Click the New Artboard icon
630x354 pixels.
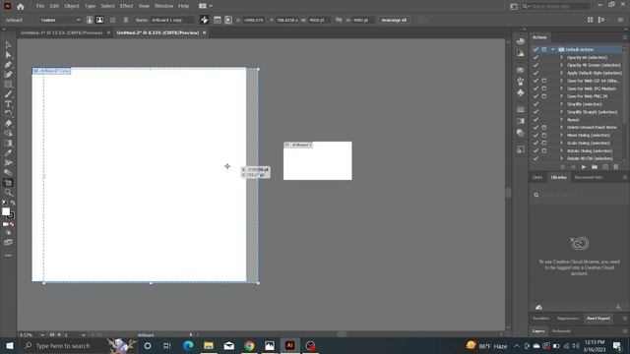(112, 20)
